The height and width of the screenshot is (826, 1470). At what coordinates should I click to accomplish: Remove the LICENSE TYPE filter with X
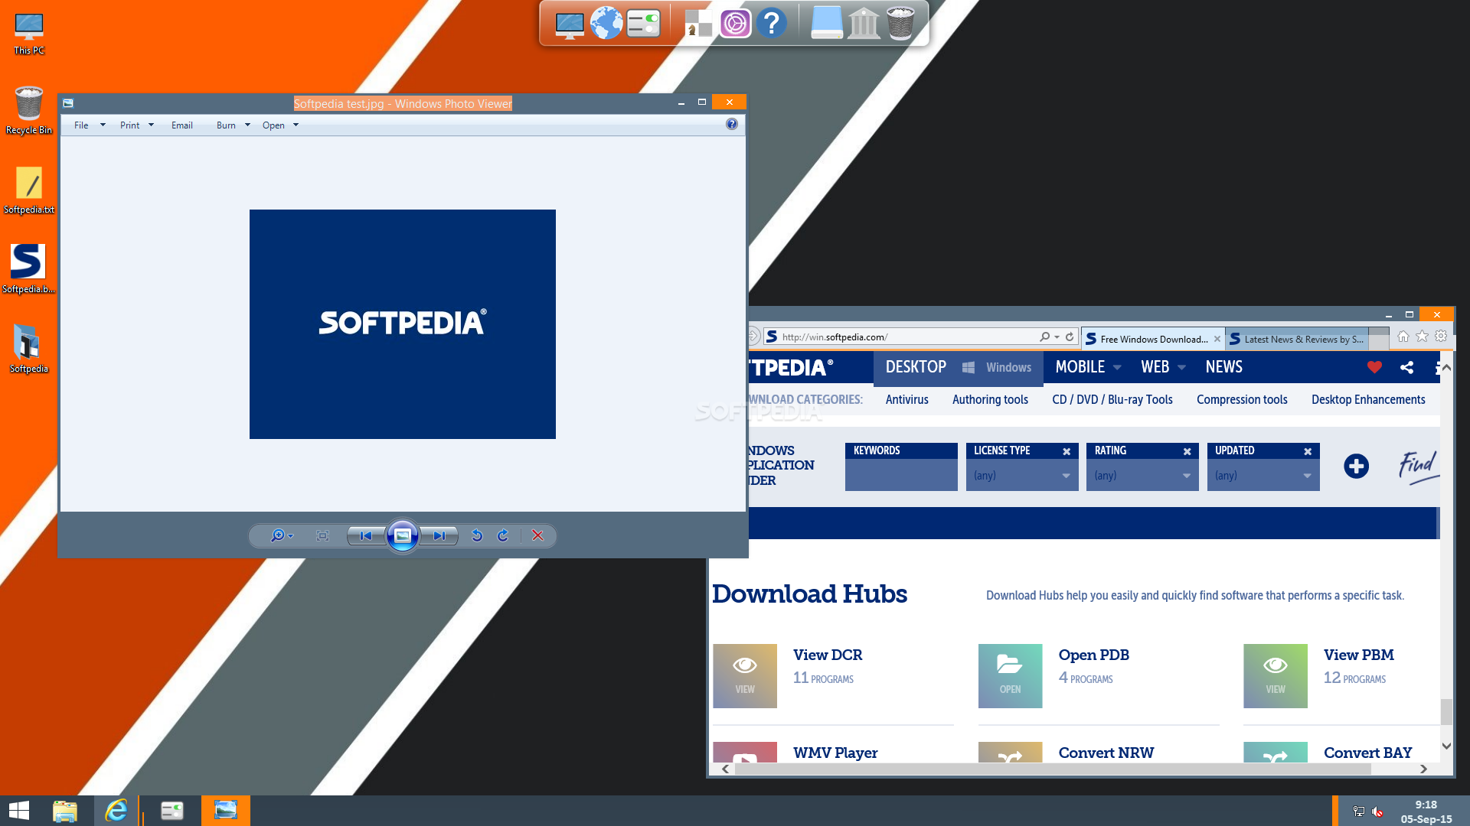point(1067,451)
